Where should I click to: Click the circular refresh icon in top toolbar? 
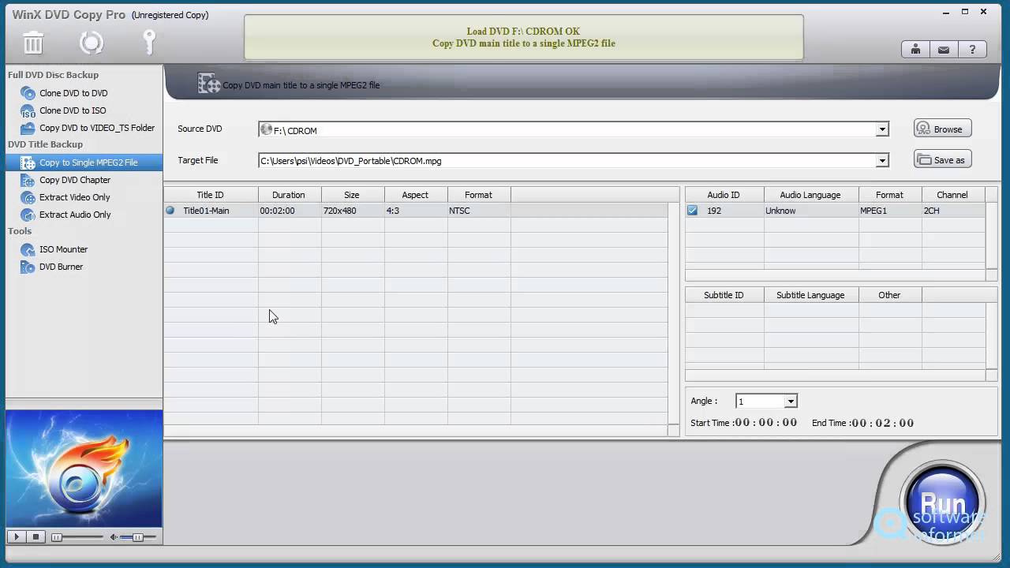[x=92, y=43]
